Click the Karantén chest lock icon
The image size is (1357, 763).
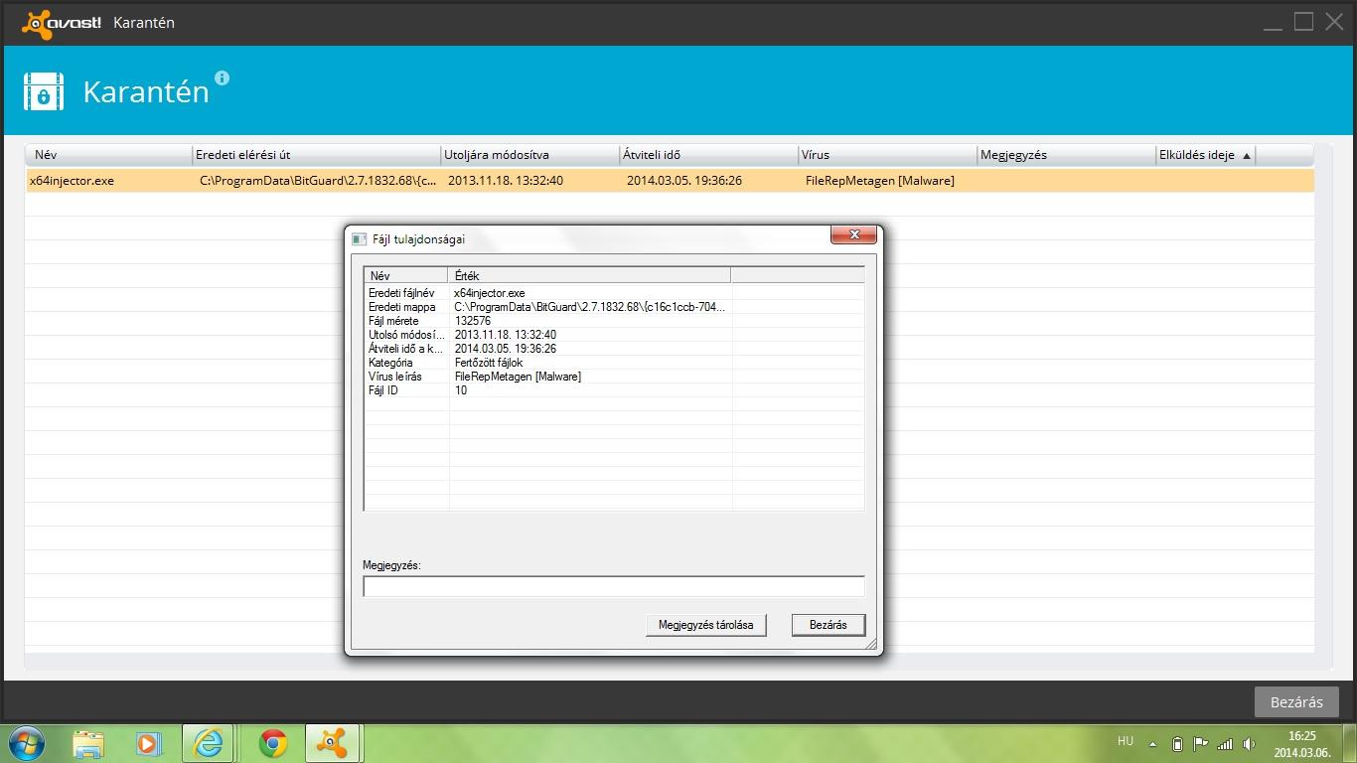[x=44, y=91]
